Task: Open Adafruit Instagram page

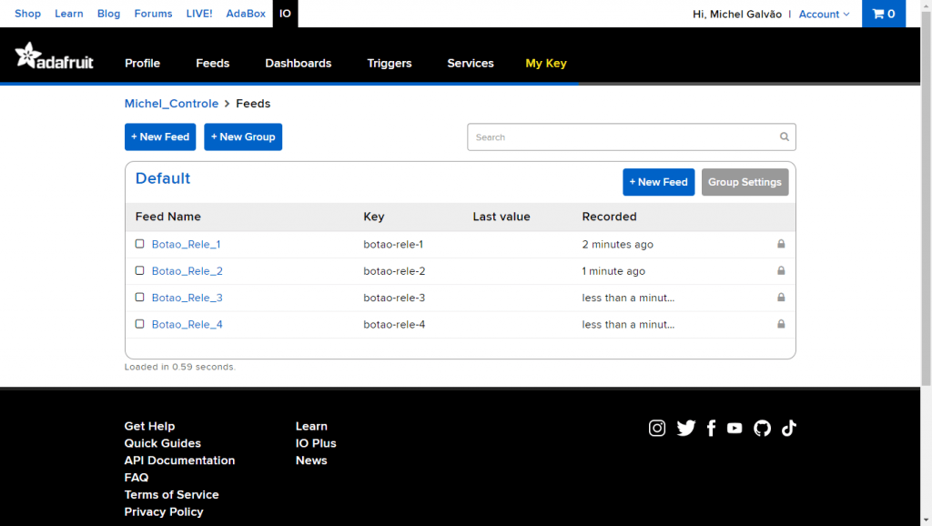Action: (657, 428)
